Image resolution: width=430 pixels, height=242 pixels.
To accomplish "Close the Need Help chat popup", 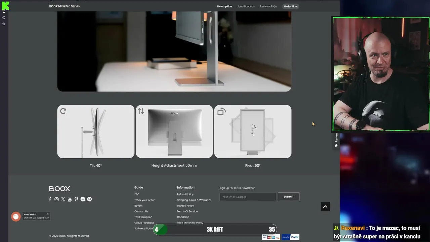I will tap(48, 214).
